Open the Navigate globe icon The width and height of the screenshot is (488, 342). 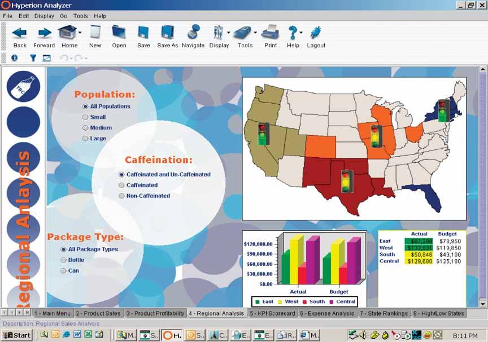pos(193,32)
